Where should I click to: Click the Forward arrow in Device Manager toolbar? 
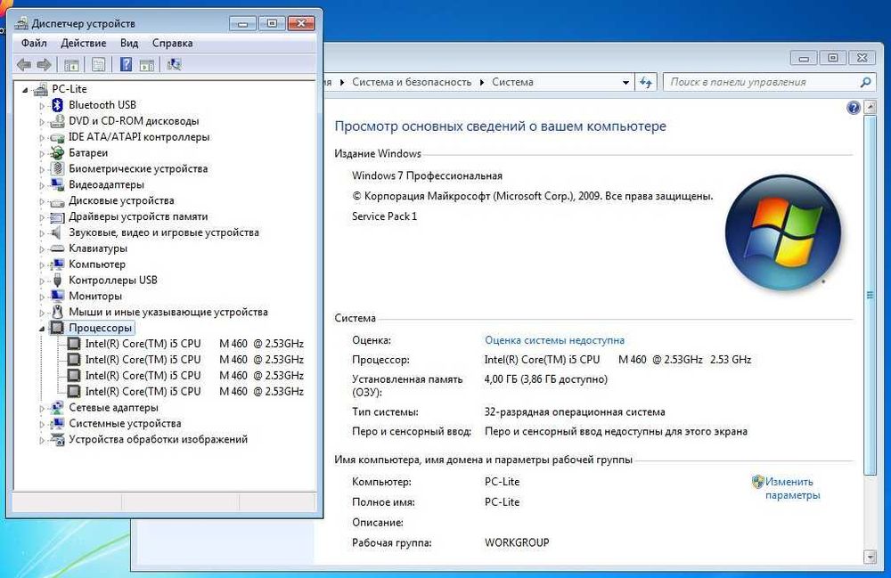coord(44,65)
